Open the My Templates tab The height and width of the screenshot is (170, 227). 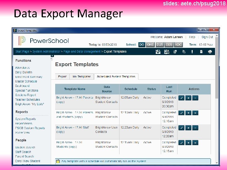click(82, 76)
